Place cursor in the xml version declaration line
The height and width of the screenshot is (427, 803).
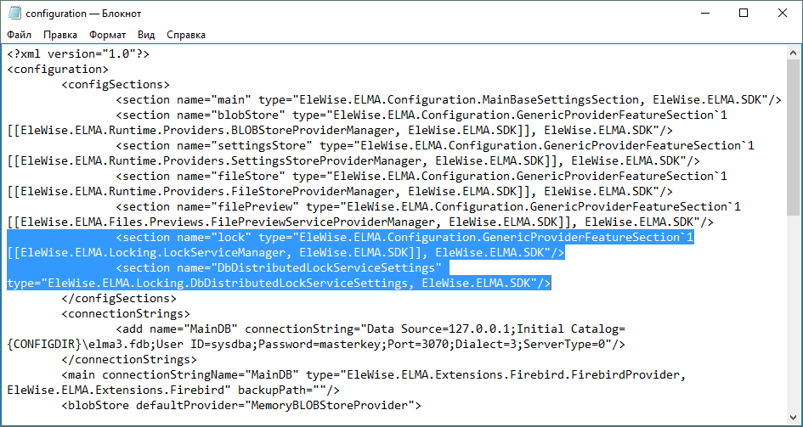coord(78,53)
